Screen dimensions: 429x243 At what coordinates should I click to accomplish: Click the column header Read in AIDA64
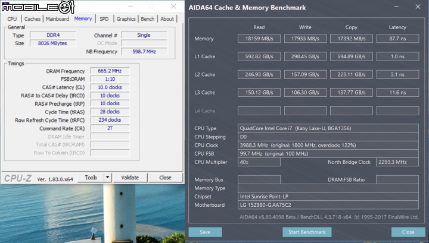(259, 27)
